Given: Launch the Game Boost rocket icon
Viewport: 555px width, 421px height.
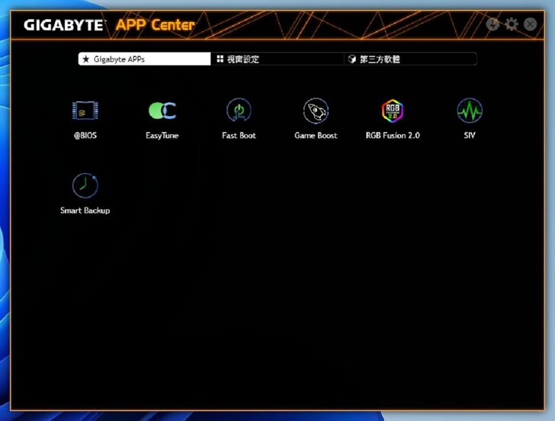Looking at the screenshot, I should [316, 111].
